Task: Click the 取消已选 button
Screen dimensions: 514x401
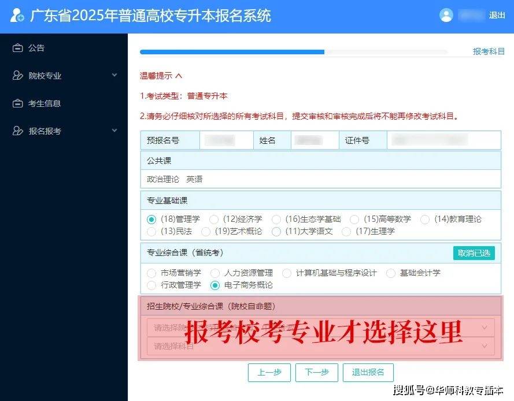Action: point(474,253)
